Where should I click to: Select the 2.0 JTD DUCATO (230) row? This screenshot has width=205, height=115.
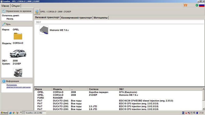[x=118, y=106]
